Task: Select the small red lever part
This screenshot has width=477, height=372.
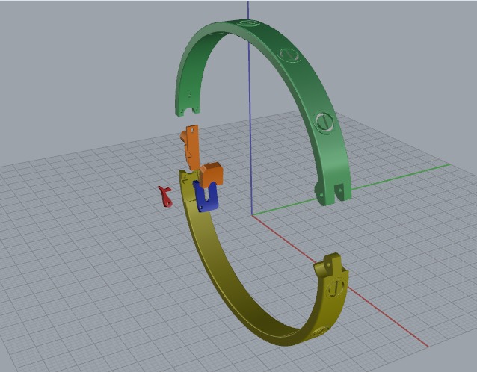Action: [x=165, y=197]
